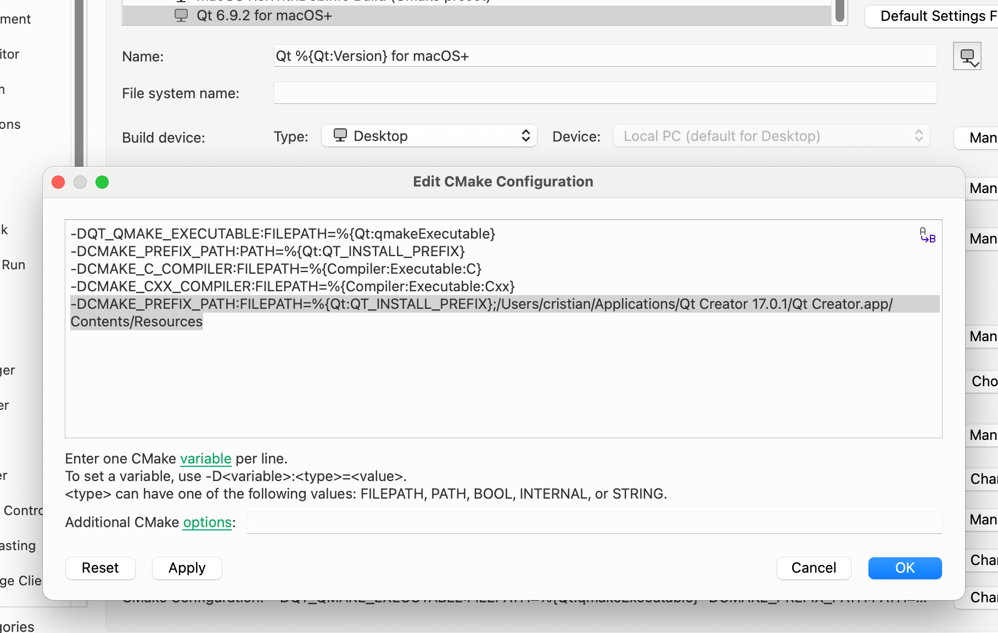Click the monitor icon of Qt 6.9.2 kit
The width and height of the screenshot is (998, 633).
[x=181, y=15]
